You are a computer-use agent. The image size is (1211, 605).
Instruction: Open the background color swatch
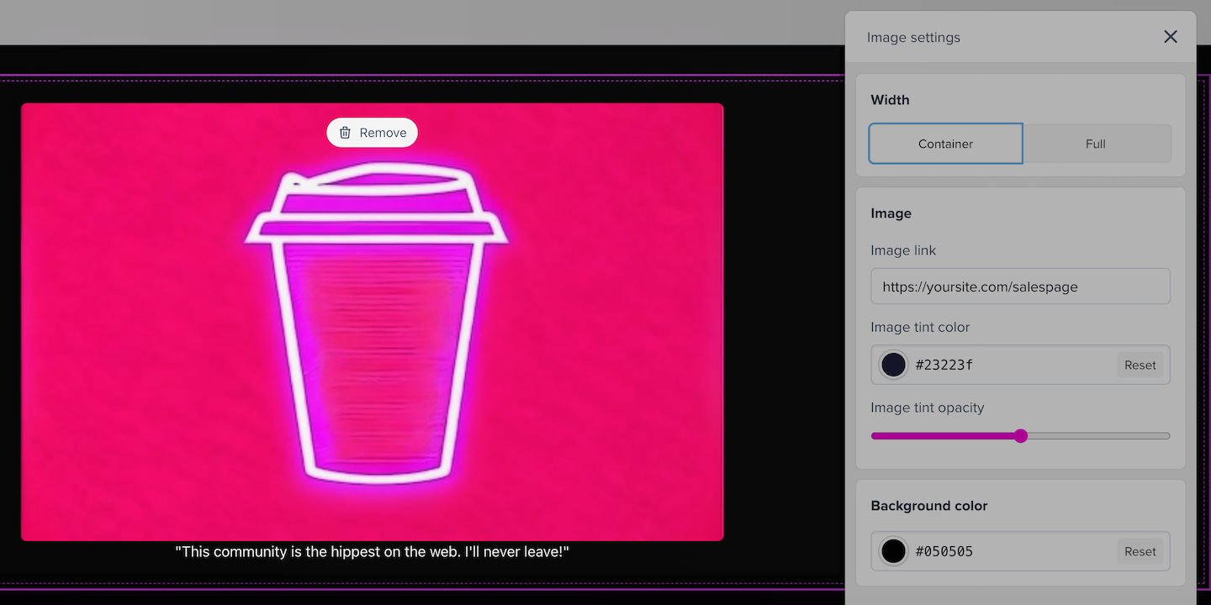(893, 551)
